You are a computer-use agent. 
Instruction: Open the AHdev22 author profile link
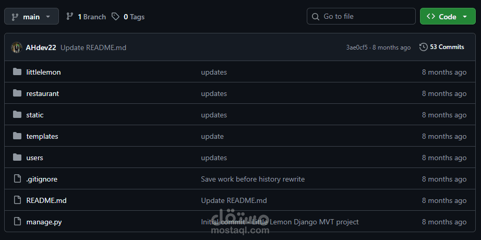click(x=41, y=47)
